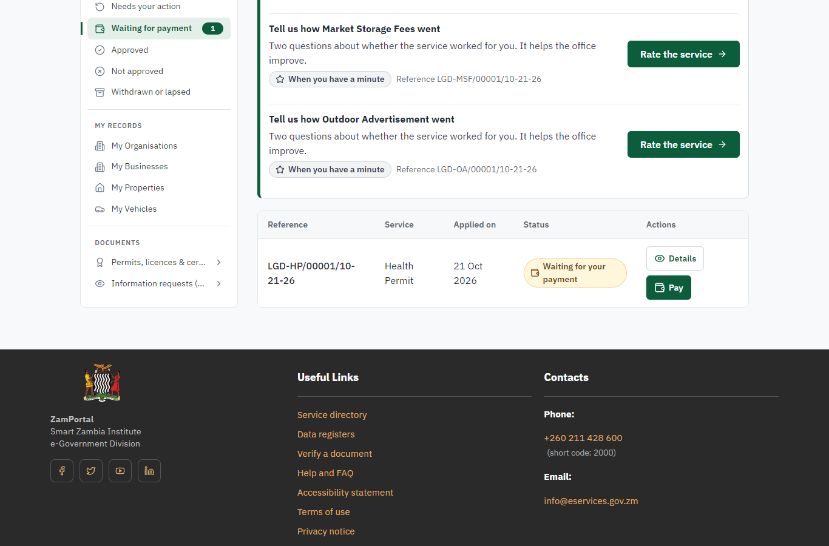Click the building icon beside My Businesses

point(100,167)
